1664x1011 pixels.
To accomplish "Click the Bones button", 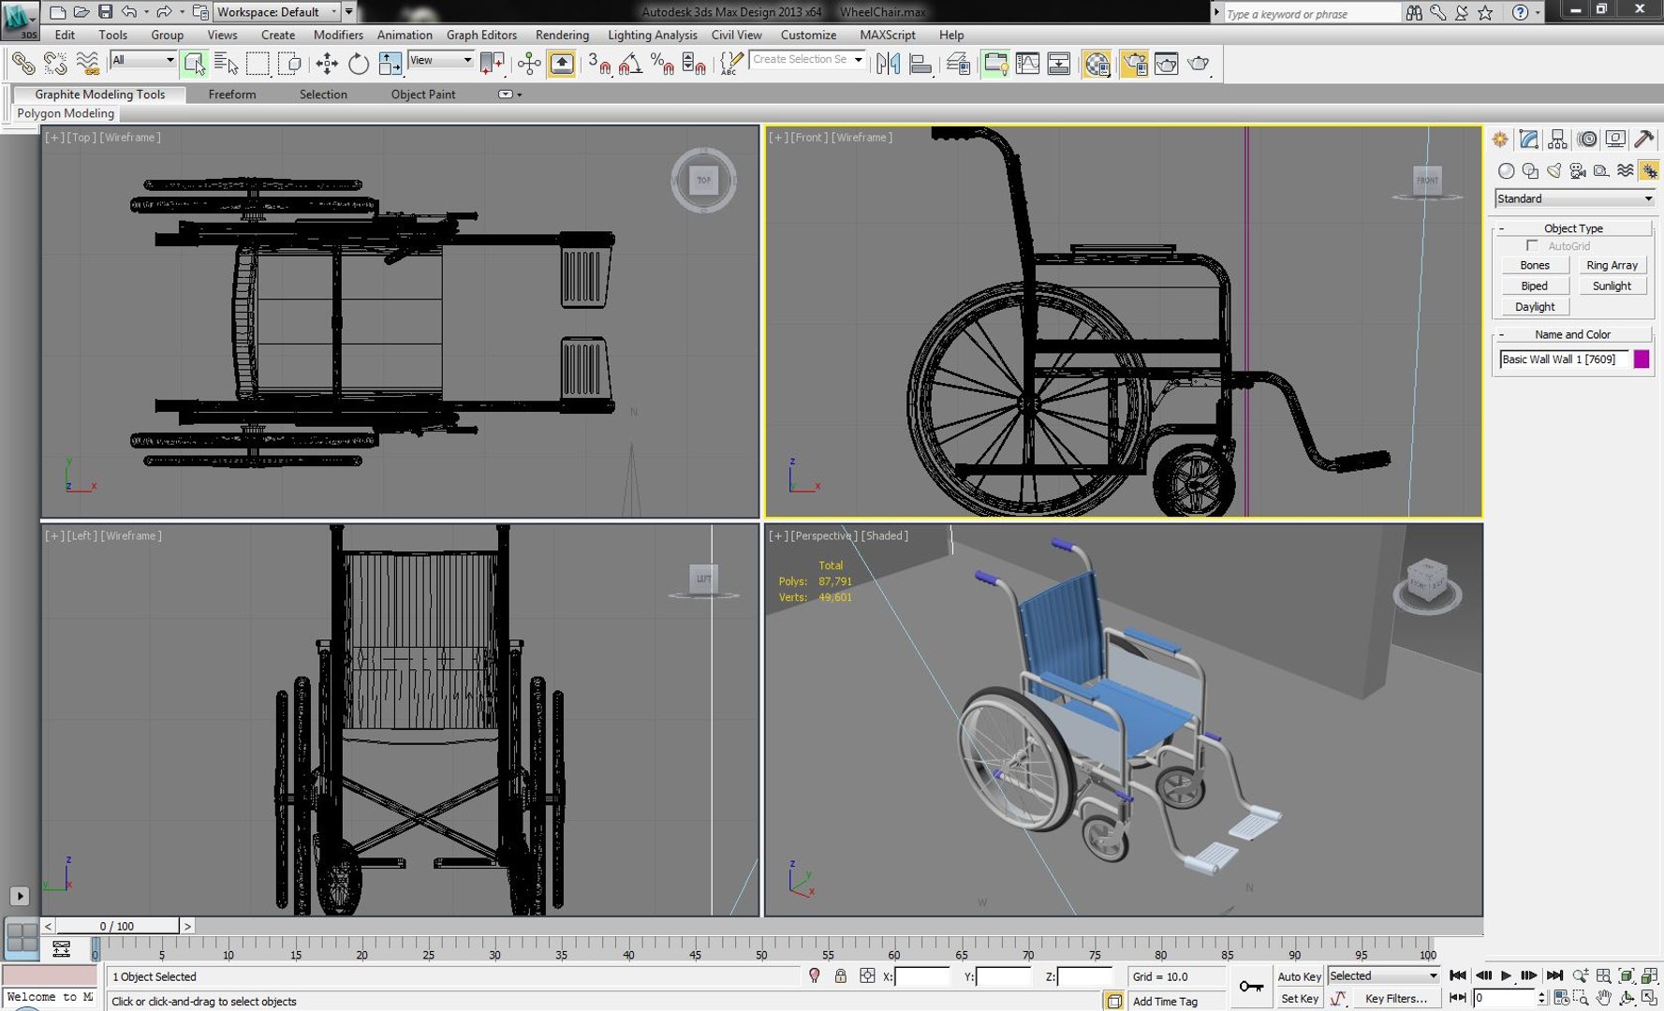I will click(x=1534, y=265).
